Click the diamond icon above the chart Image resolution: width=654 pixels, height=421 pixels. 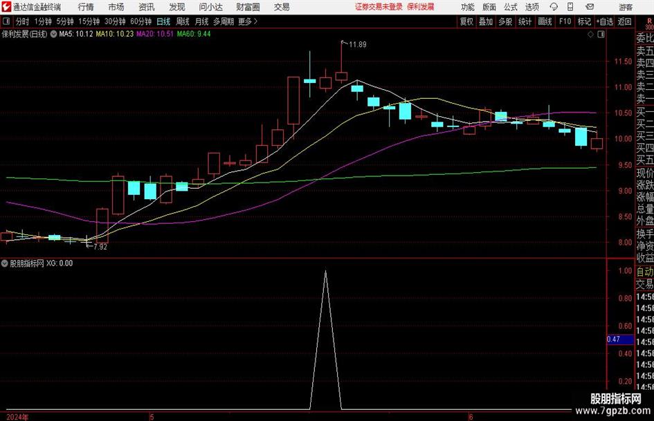coord(590,35)
